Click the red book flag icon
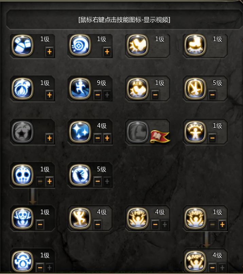 (x=160, y=136)
